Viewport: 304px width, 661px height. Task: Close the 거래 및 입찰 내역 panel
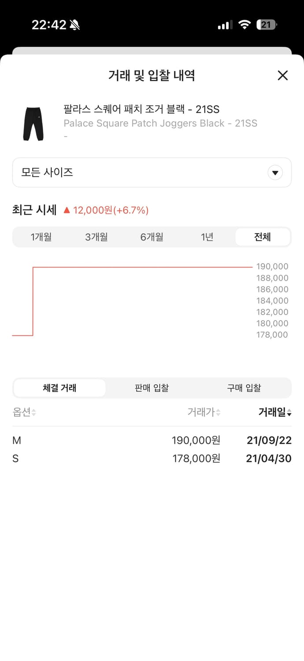[x=282, y=75]
